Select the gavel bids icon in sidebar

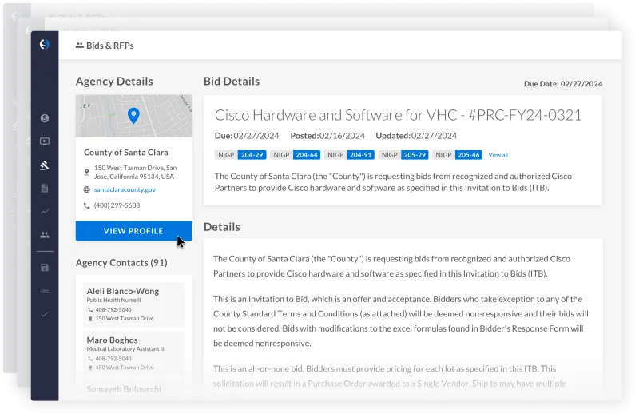click(45, 165)
